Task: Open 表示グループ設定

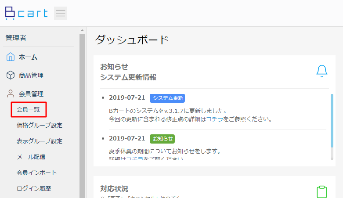Action: click(40, 141)
